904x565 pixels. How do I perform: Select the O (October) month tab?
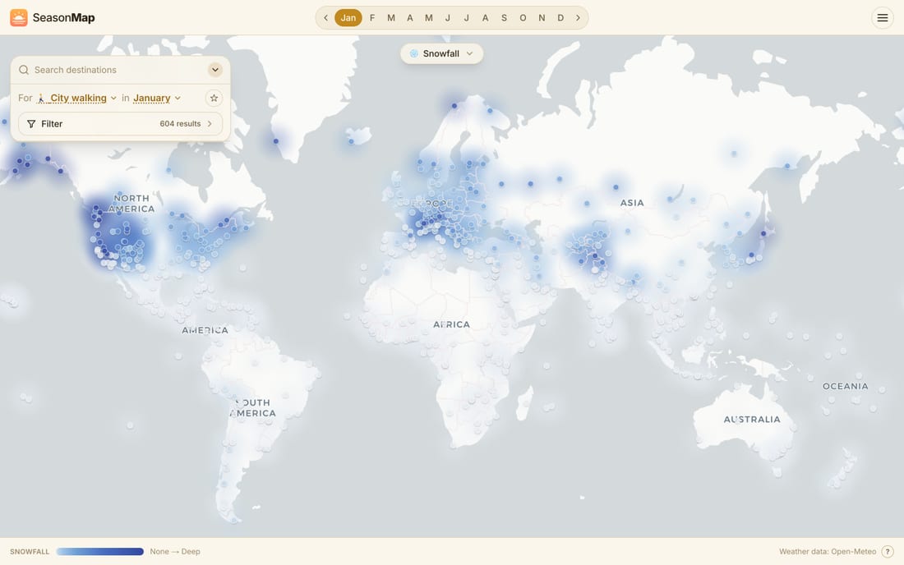523,18
